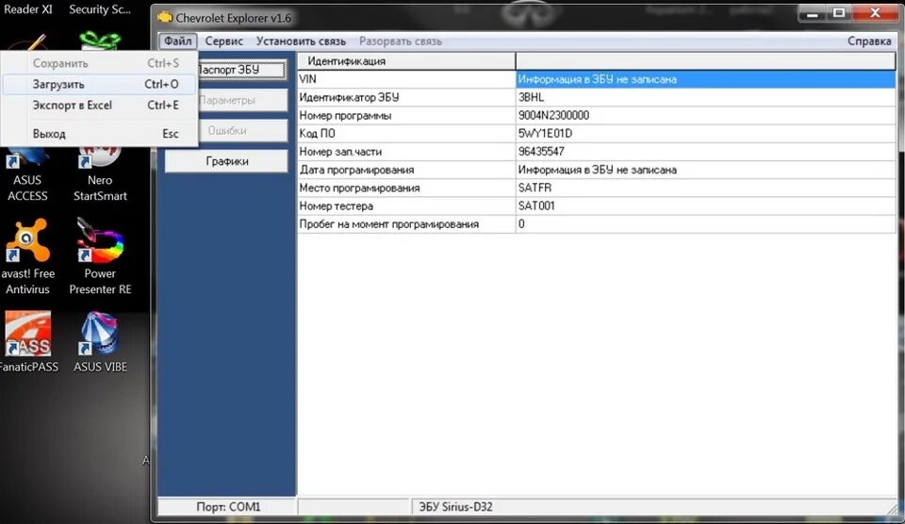This screenshot has height=524, width=905.
Task: Click the Идентификация column header
Action: point(406,60)
